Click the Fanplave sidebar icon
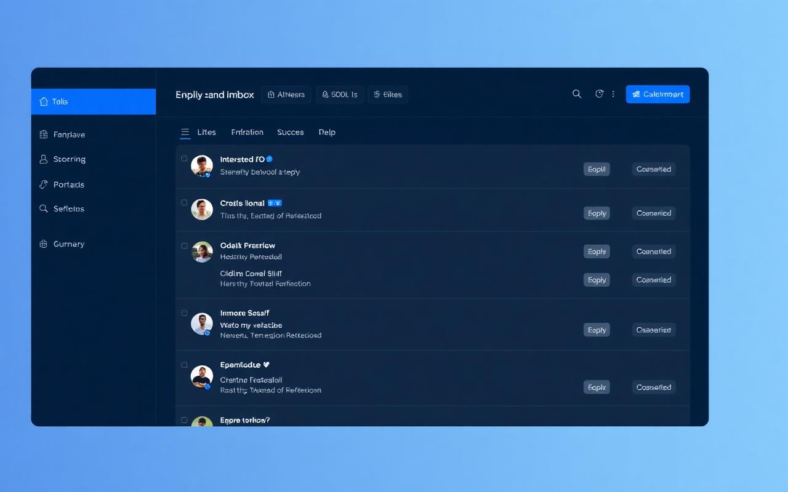788x492 pixels. click(44, 134)
